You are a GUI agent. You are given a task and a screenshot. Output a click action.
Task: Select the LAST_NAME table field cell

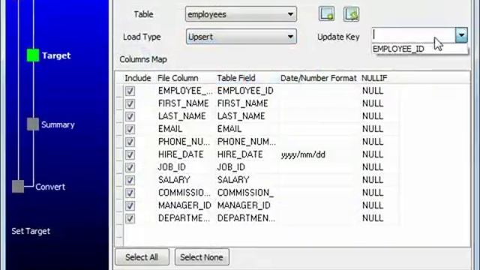click(241, 116)
